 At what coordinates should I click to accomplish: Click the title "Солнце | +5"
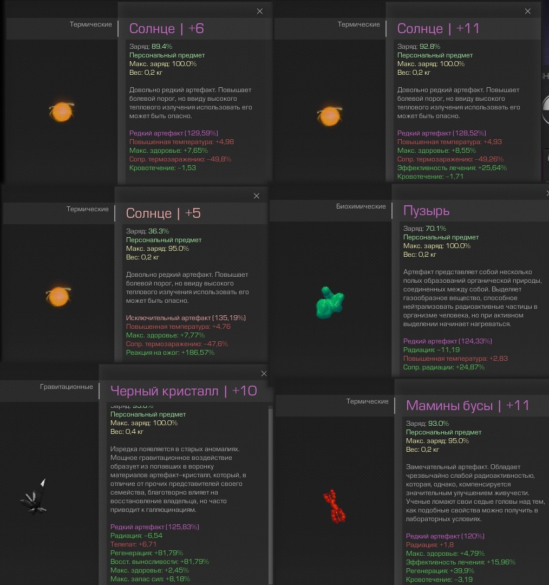pos(163,213)
